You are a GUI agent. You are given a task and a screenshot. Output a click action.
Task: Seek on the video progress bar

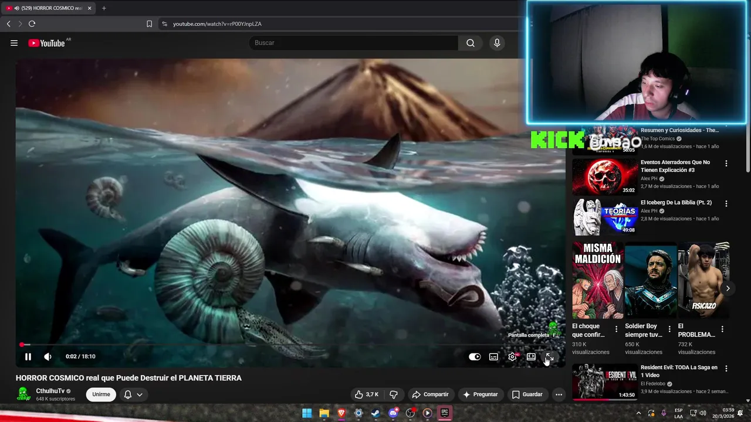click(x=290, y=345)
